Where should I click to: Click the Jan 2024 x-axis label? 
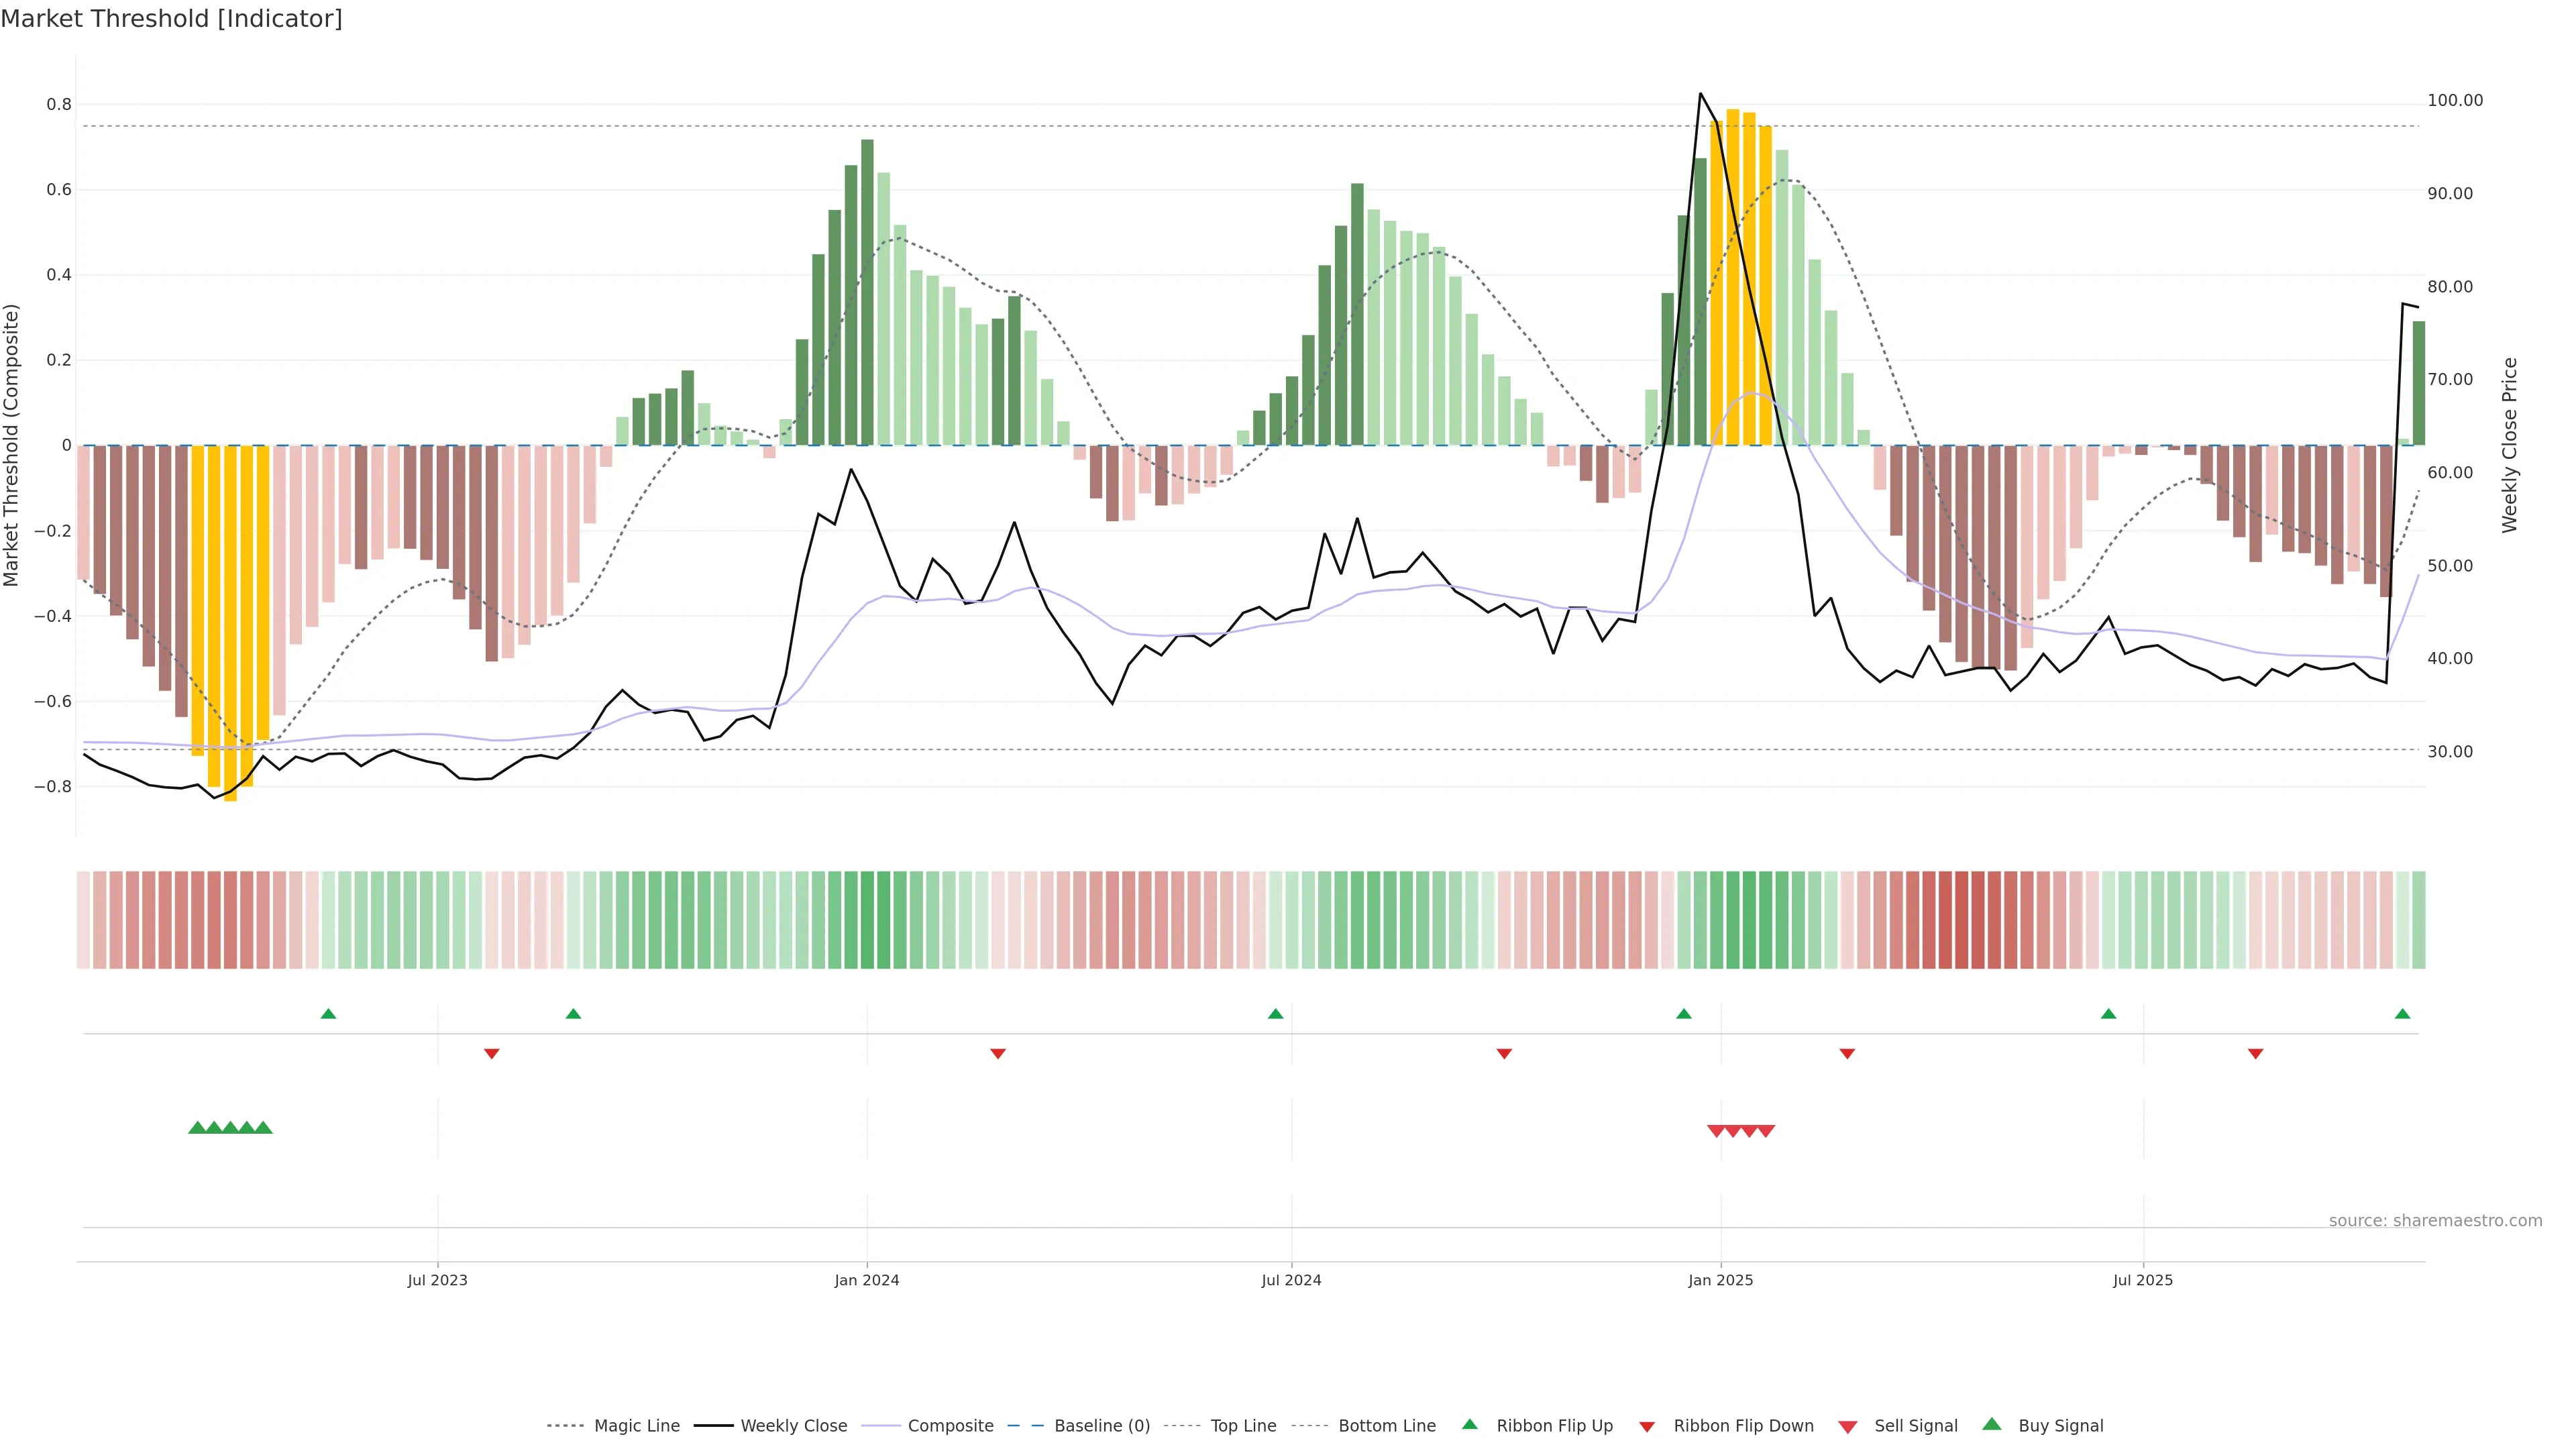(867, 1280)
